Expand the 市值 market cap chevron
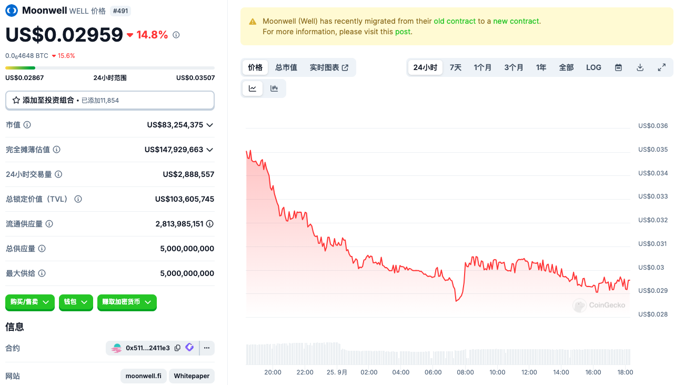Viewport: 684px width, 385px height. pos(209,125)
